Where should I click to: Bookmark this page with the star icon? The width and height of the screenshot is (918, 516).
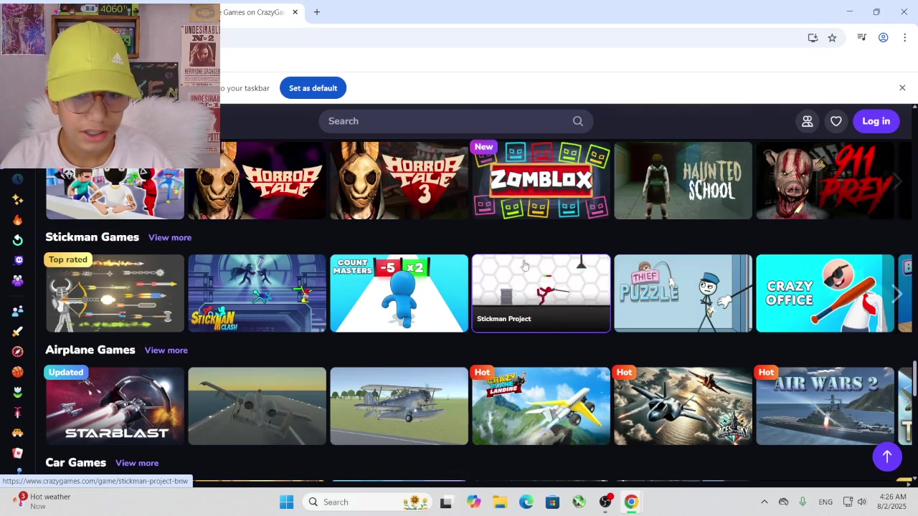(832, 38)
